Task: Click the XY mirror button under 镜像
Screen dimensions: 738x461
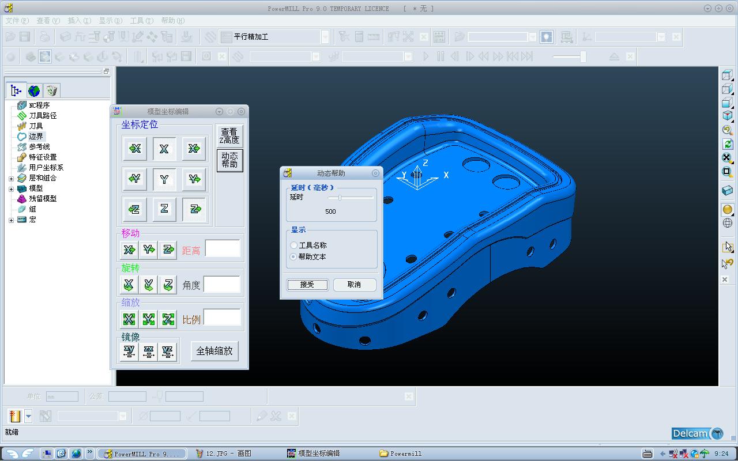Action: pos(129,352)
